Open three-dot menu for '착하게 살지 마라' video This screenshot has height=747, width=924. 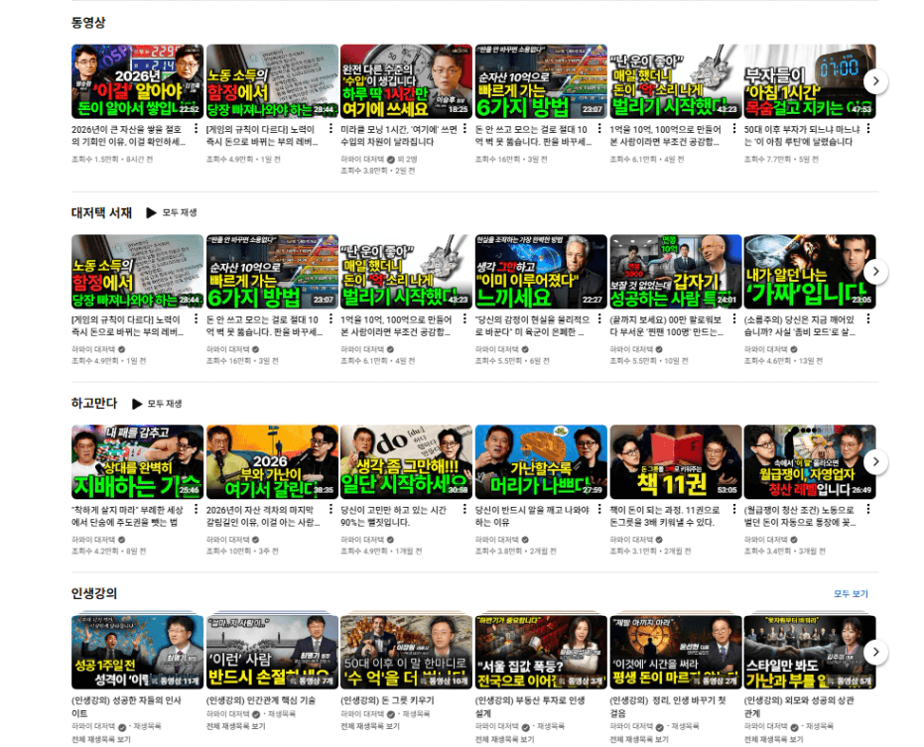(x=197, y=509)
